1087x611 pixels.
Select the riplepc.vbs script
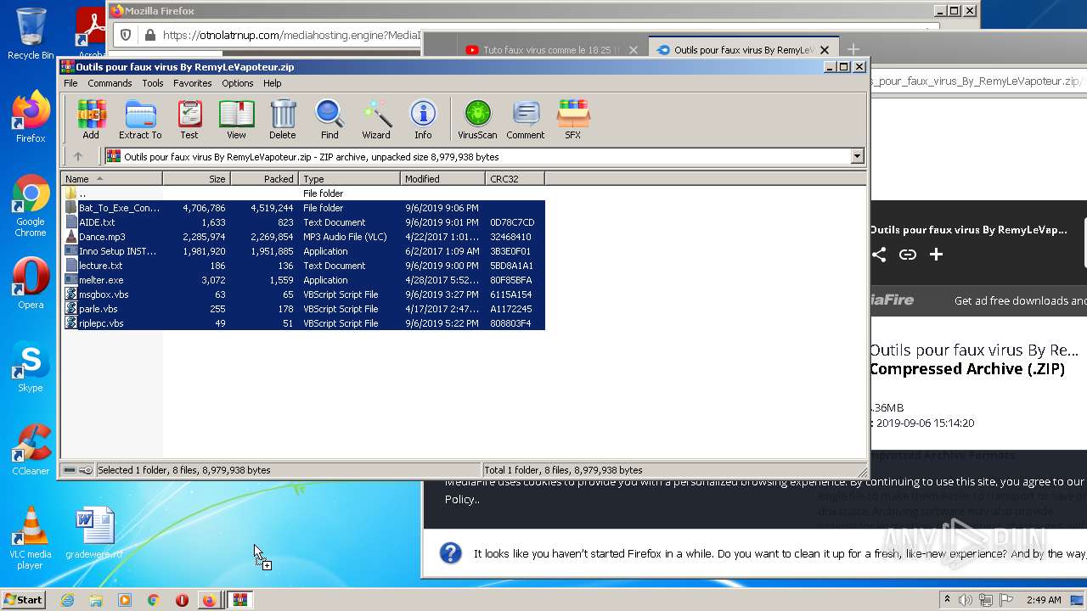tap(303, 323)
